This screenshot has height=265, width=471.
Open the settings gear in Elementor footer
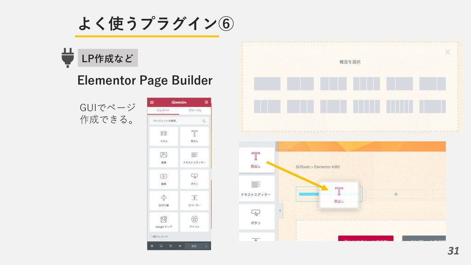[152, 246]
